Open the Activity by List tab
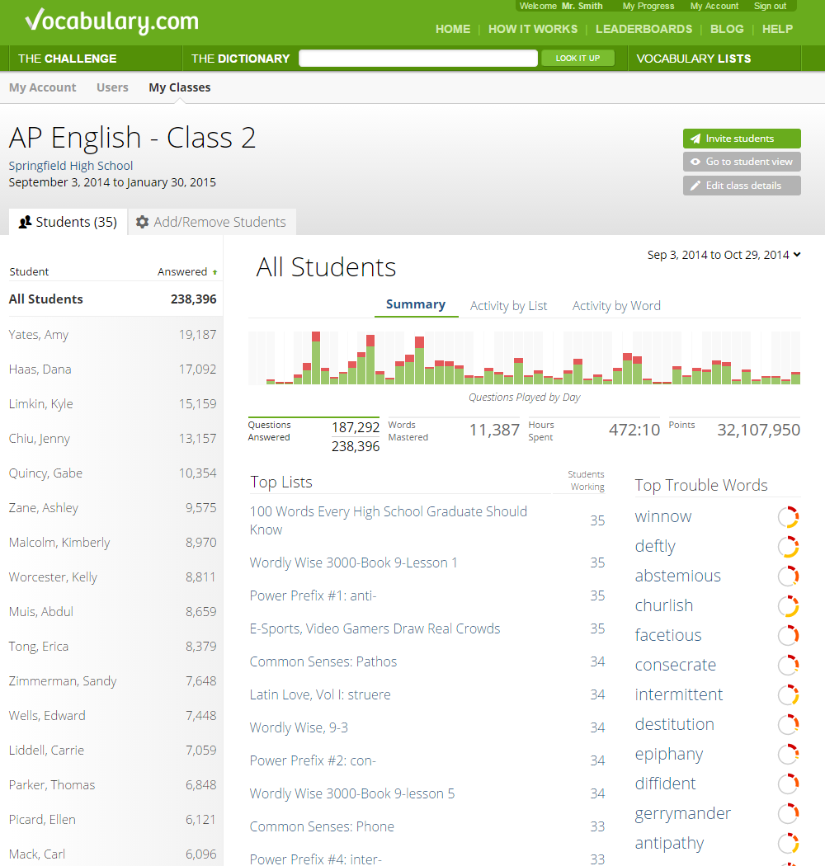The height and width of the screenshot is (866, 825). (508, 306)
